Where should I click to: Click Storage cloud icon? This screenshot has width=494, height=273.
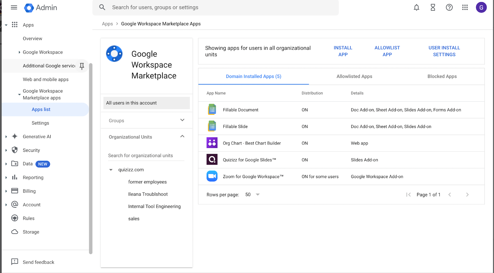click(15, 232)
